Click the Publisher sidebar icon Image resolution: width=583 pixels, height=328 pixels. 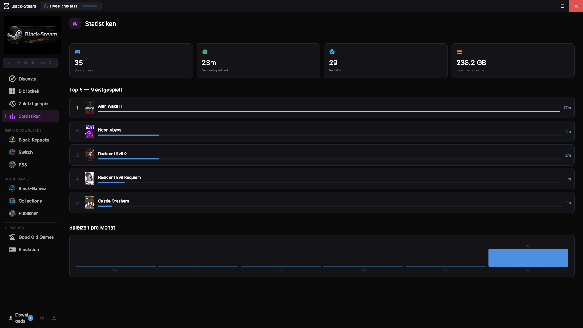tap(12, 213)
